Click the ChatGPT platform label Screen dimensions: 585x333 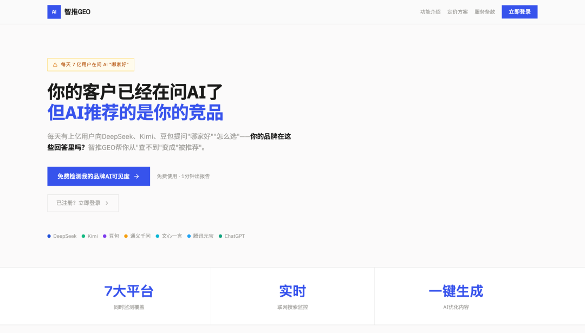[x=235, y=236]
